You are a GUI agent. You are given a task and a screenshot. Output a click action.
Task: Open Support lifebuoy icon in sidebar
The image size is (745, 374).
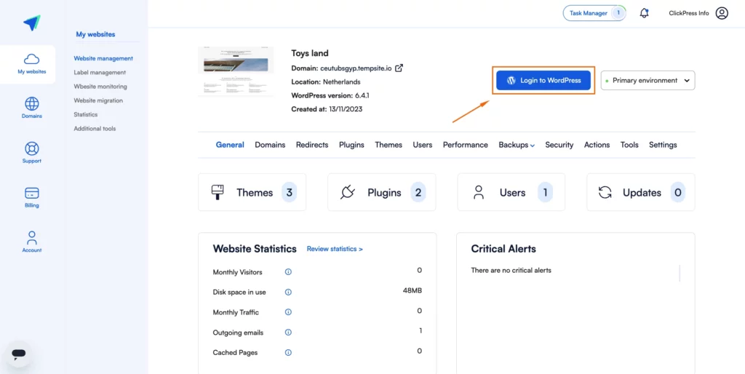[x=32, y=148]
